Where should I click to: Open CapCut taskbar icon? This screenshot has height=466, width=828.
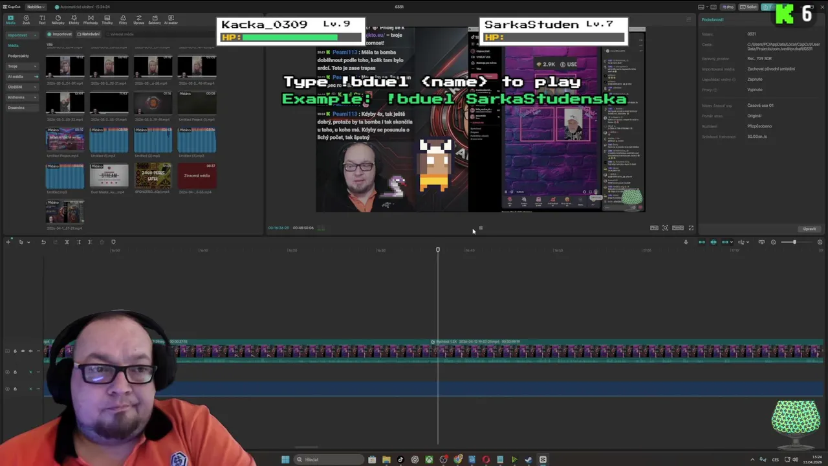(543, 460)
